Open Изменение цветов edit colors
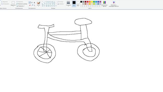Screen dimensions: 163x92 pos(104,4)
